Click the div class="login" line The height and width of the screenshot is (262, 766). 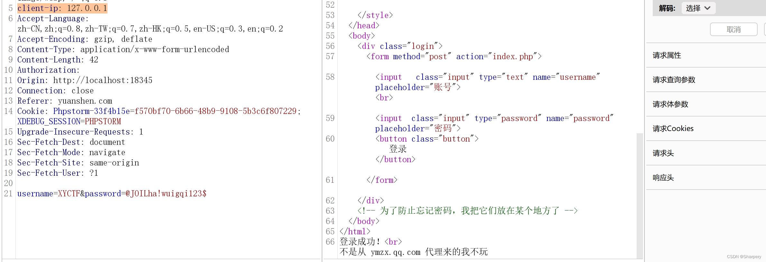(x=400, y=46)
